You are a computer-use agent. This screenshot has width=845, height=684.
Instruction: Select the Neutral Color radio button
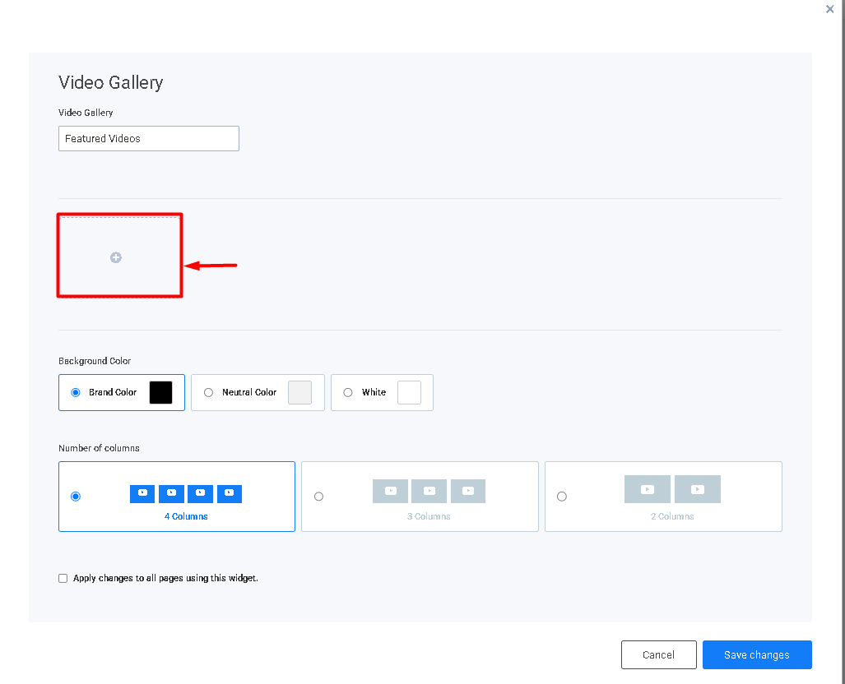tap(208, 393)
